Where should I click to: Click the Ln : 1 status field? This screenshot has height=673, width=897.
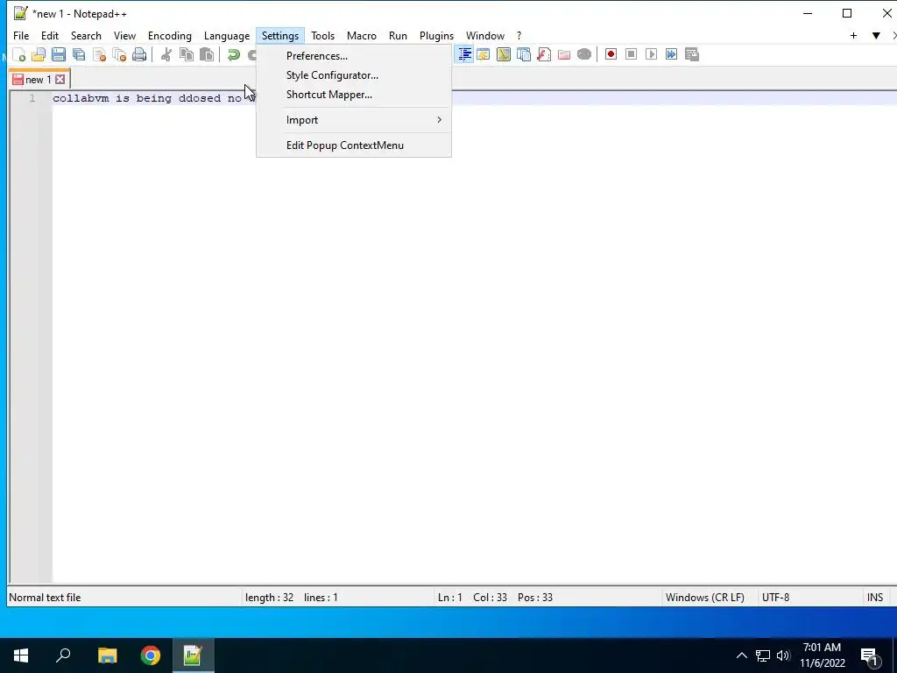click(449, 598)
